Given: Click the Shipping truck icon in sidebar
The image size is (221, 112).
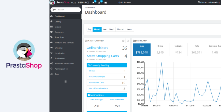Looking at the screenshot, I should (51, 48).
